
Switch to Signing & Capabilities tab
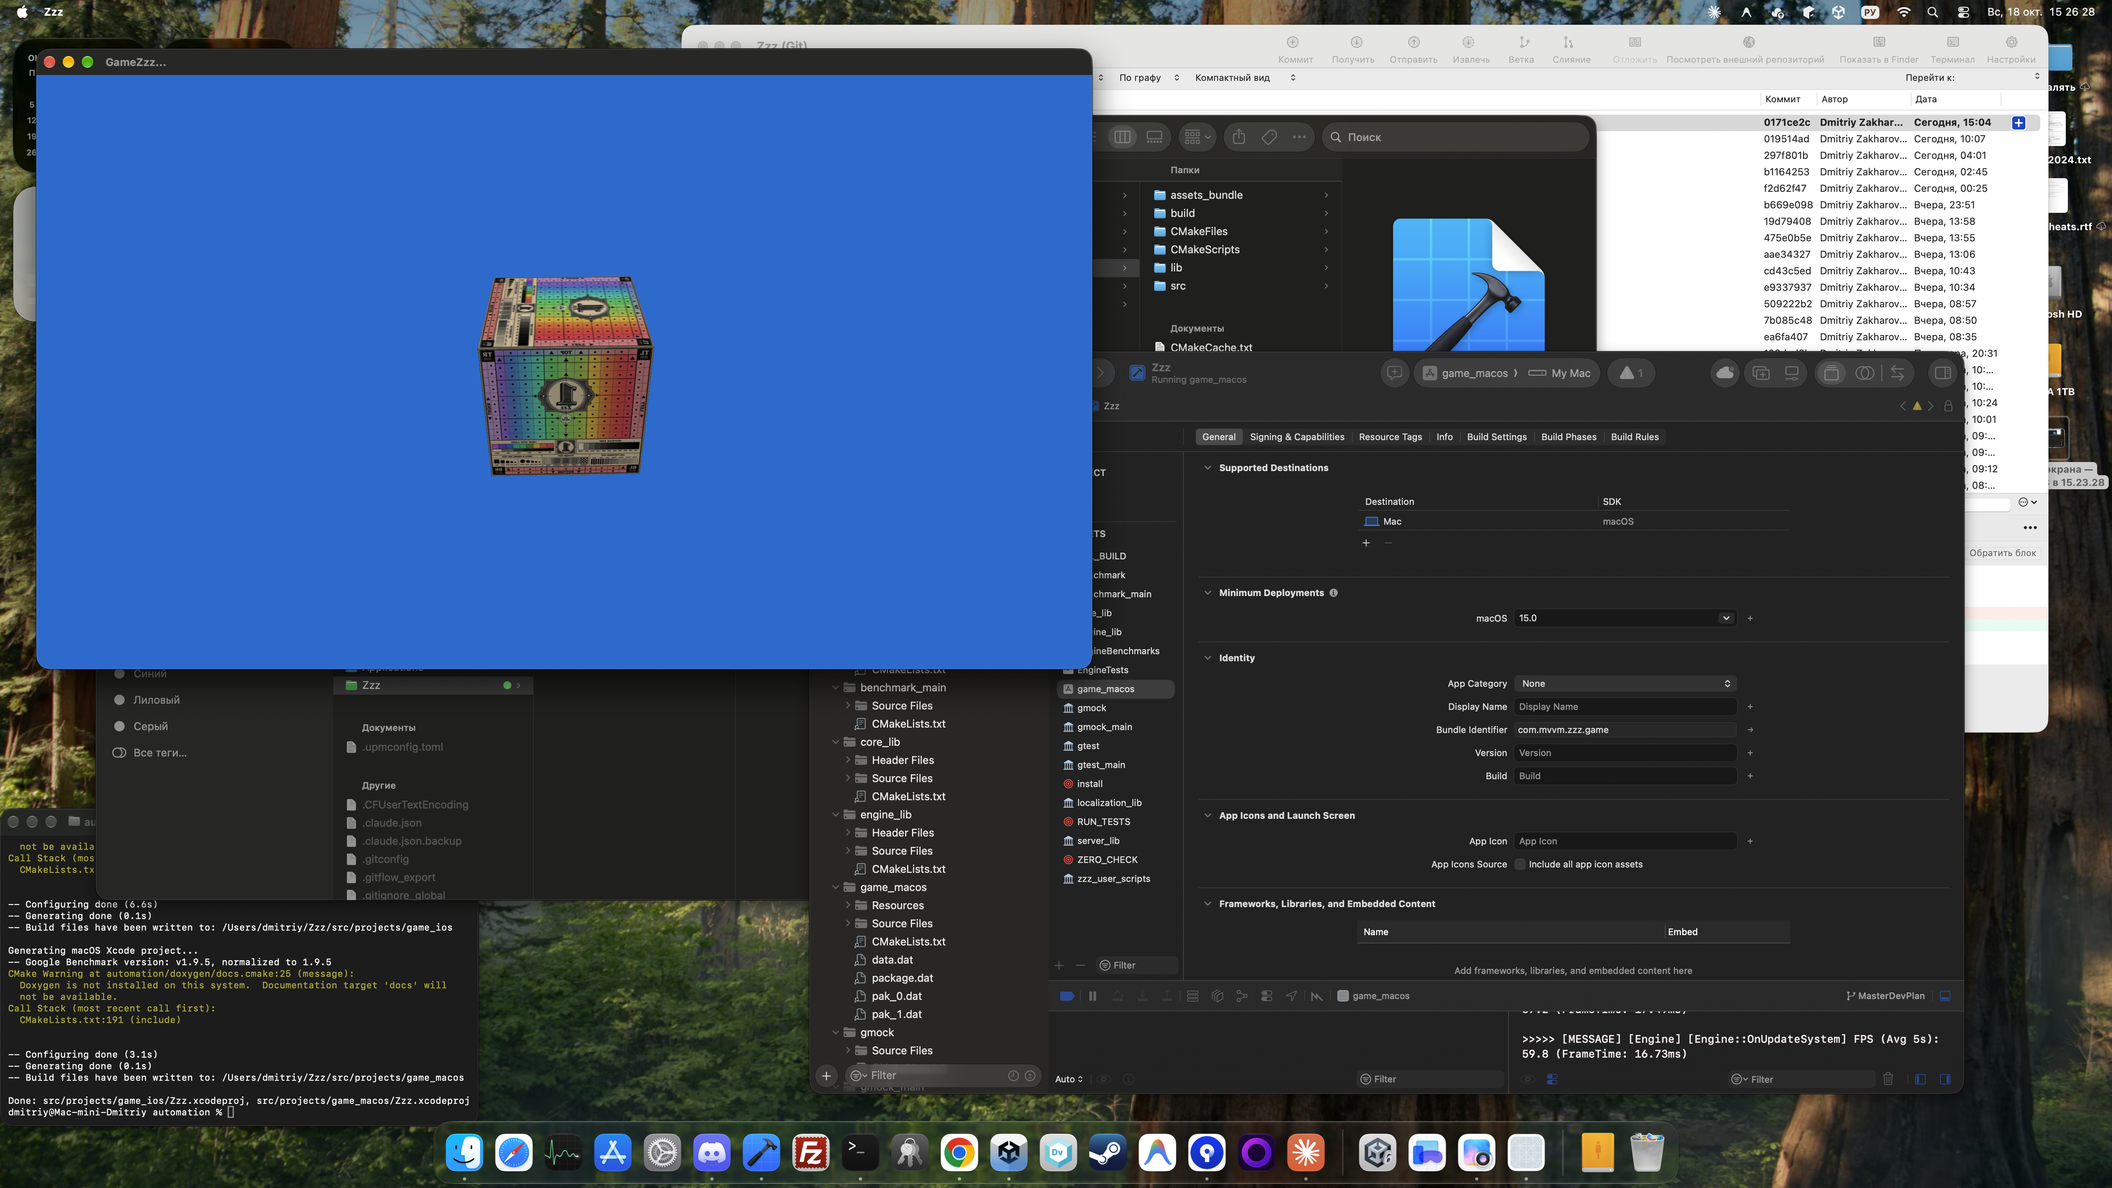tap(1297, 437)
